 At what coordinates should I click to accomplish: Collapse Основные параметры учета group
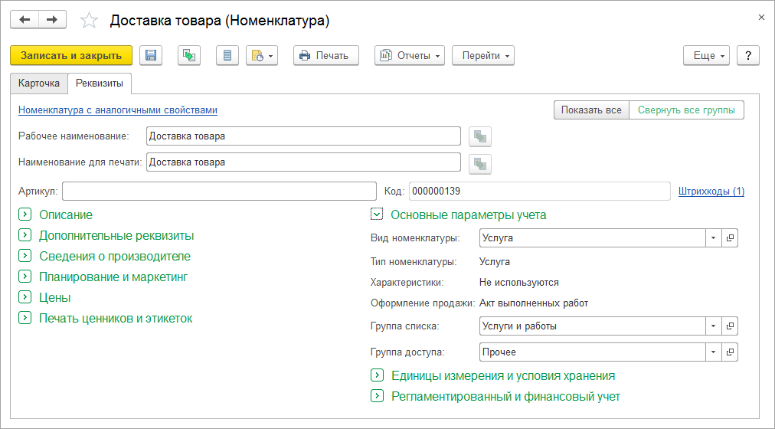pyautogui.click(x=377, y=215)
